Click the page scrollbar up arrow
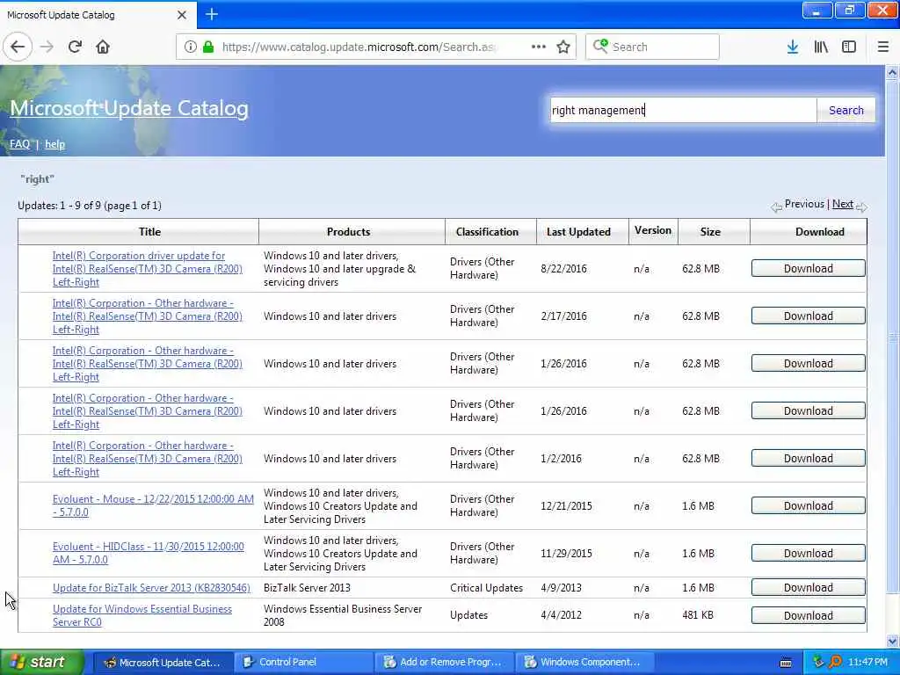 (x=892, y=72)
